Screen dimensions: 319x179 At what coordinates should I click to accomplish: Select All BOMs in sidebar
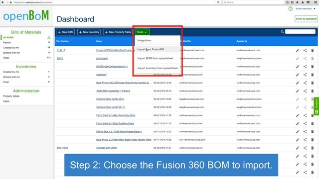pyautogui.click(x=8, y=38)
